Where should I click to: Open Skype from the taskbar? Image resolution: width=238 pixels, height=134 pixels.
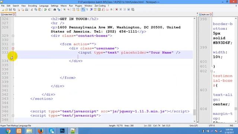pos(51,131)
